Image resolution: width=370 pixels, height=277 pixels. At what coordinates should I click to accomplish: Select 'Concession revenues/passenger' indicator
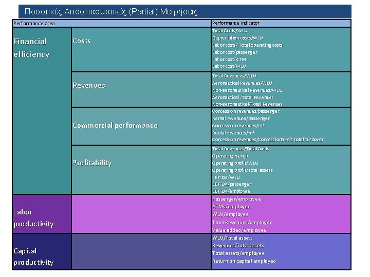click(x=246, y=111)
